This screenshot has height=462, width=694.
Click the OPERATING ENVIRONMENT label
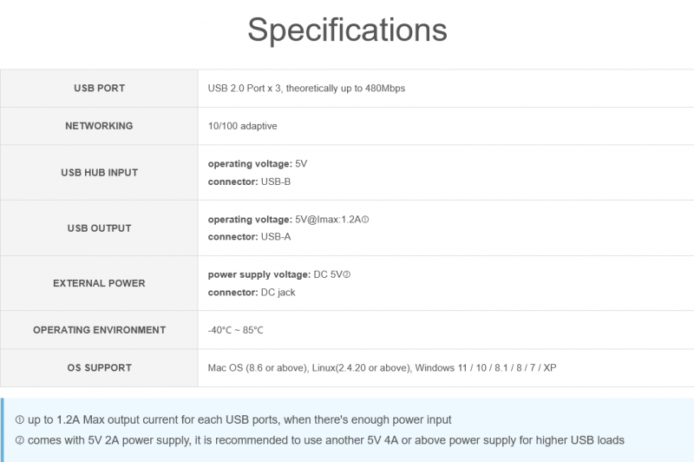pyautogui.click(x=99, y=330)
